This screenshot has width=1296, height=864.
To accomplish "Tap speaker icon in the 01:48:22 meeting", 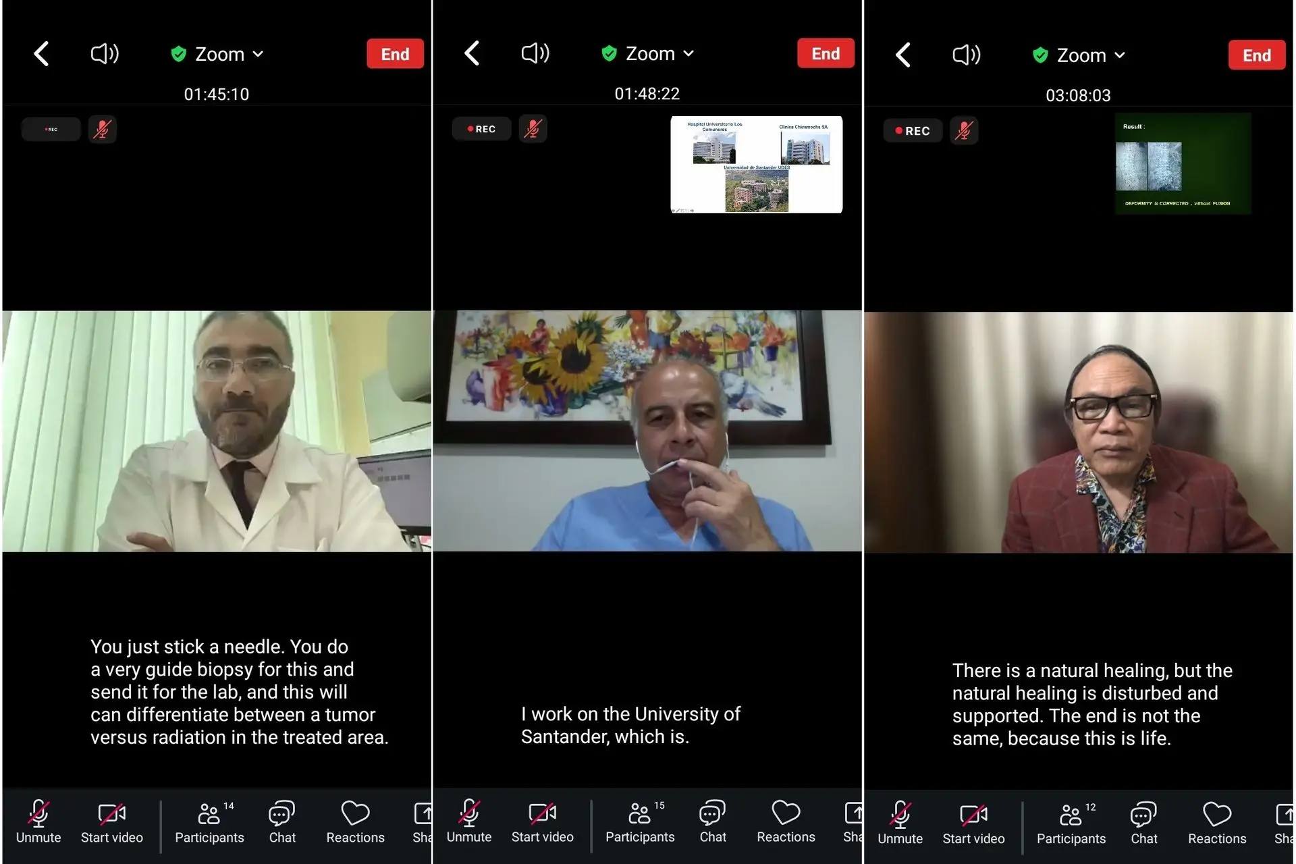I will [535, 53].
